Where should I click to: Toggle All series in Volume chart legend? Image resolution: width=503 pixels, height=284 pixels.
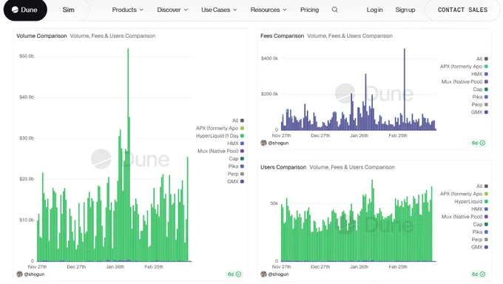coord(238,121)
